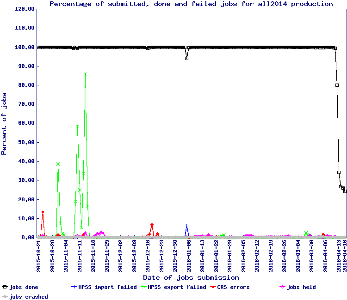Image resolution: width=347 pixels, height=300 pixels.
Task: Click the 2015-12-09 date label
Action: click(x=134, y=256)
